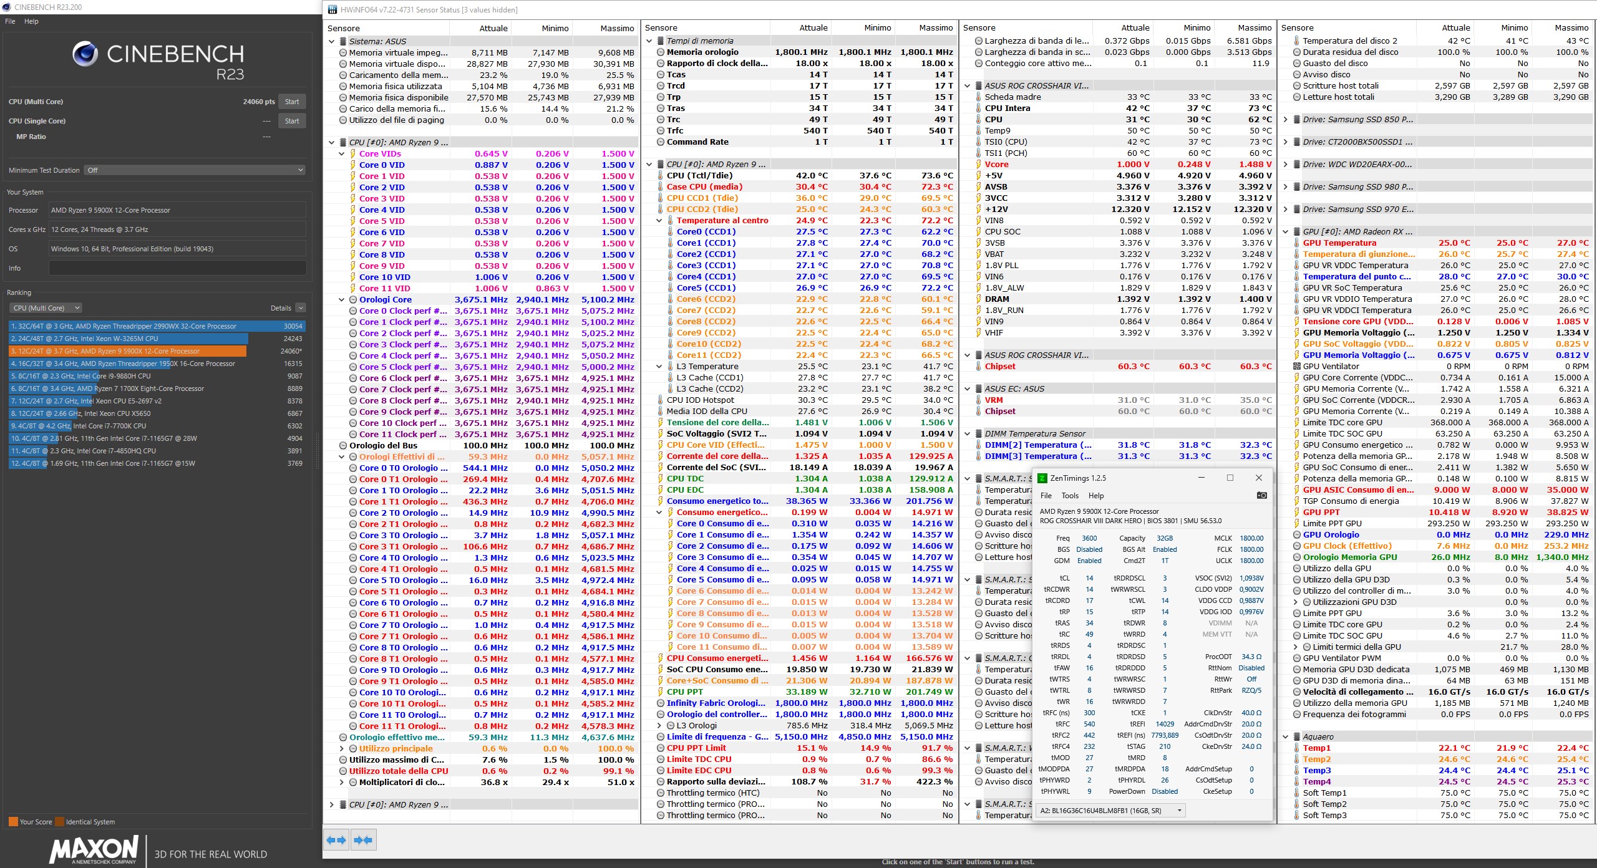The width and height of the screenshot is (1597, 868).
Task: Open the Cinebench File menu
Action: click(x=10, y=21)
